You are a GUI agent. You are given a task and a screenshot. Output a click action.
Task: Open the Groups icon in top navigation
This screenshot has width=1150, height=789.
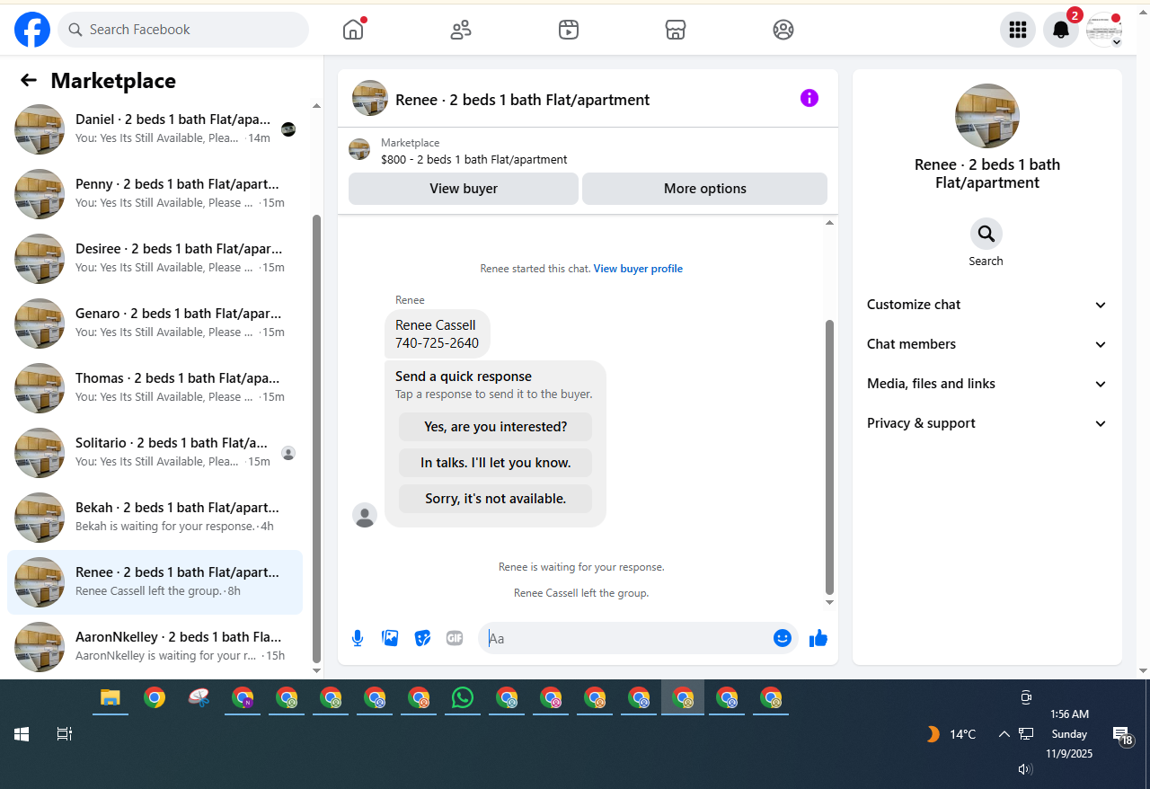(783, 30)
